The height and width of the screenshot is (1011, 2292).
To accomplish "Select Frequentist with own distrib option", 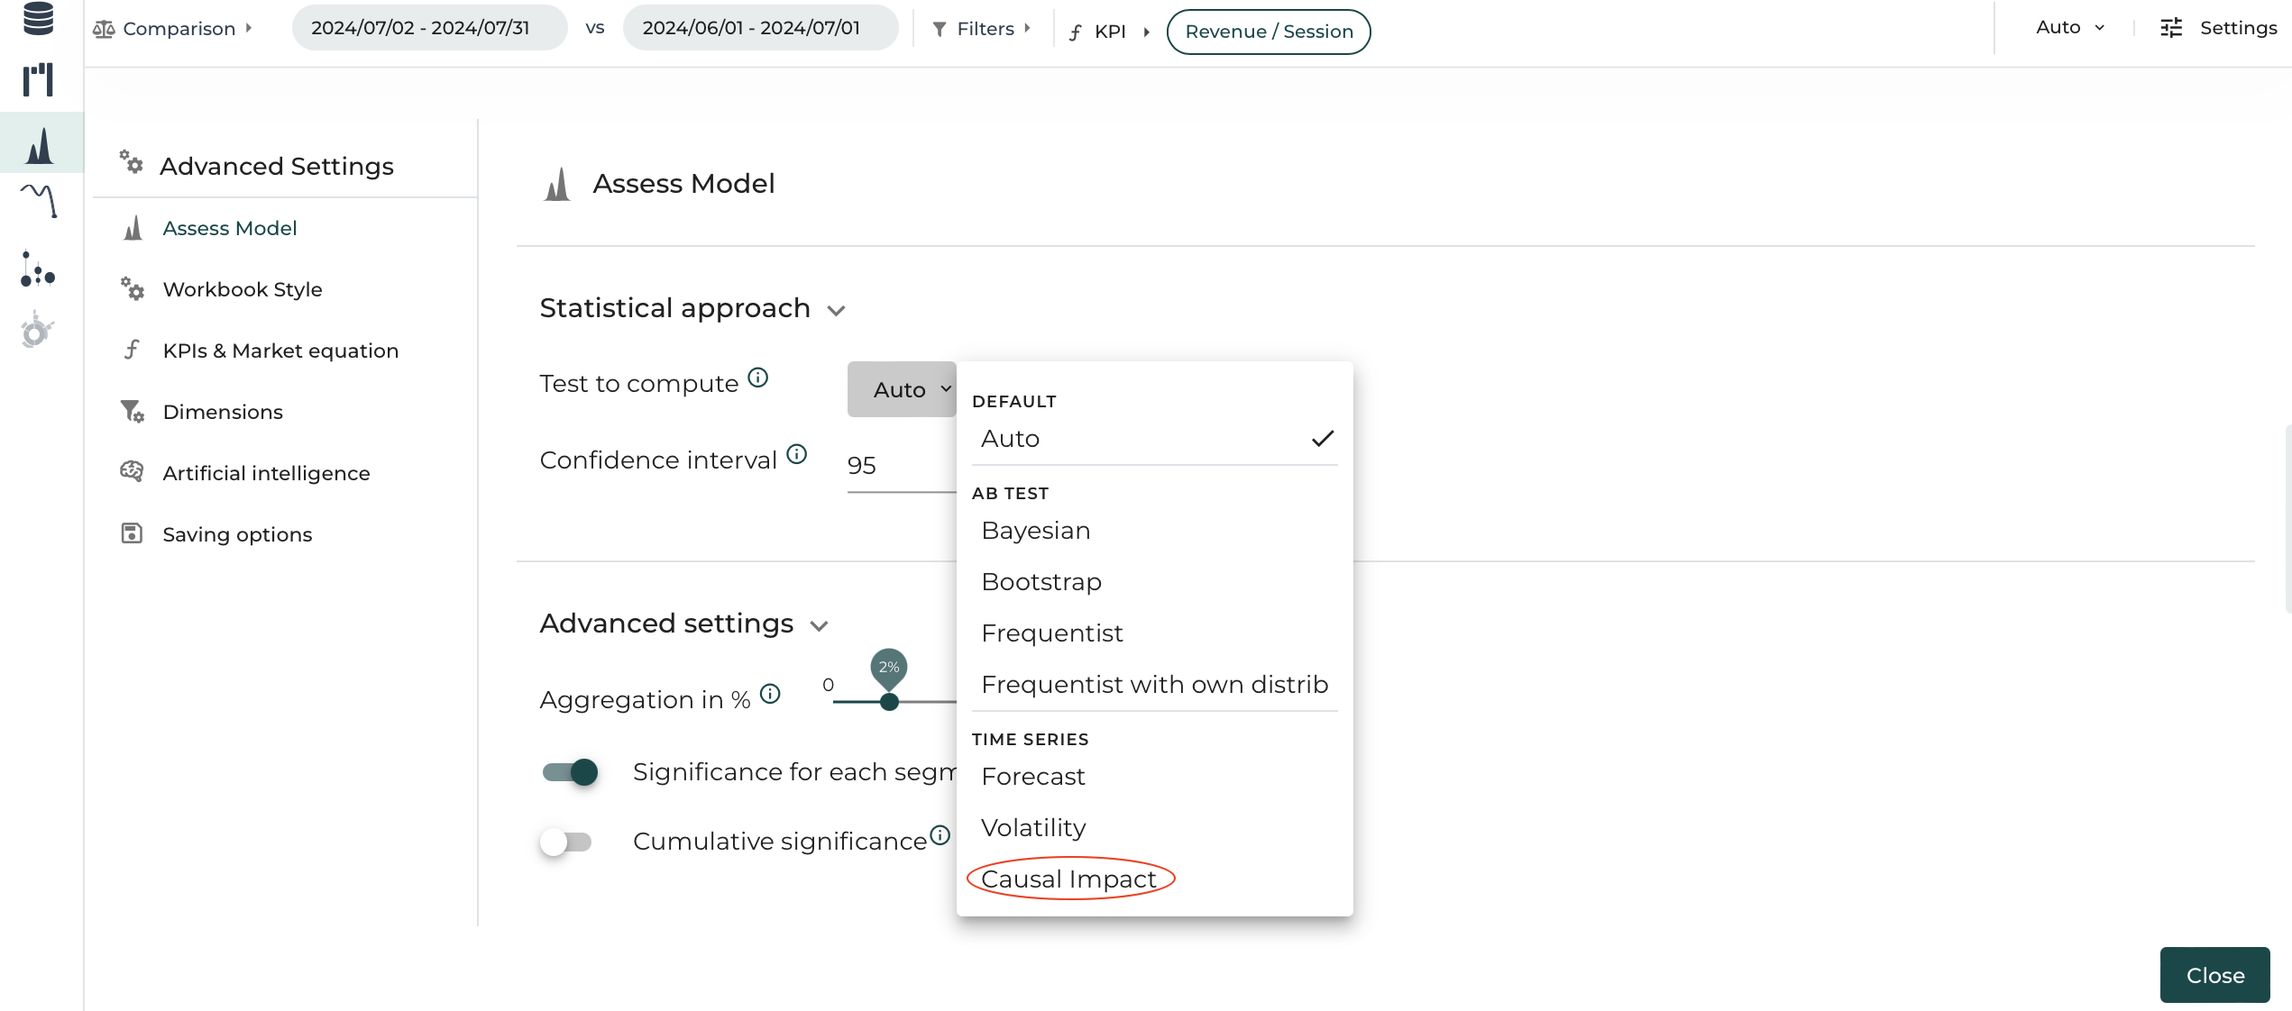I will pos(1155,685).
